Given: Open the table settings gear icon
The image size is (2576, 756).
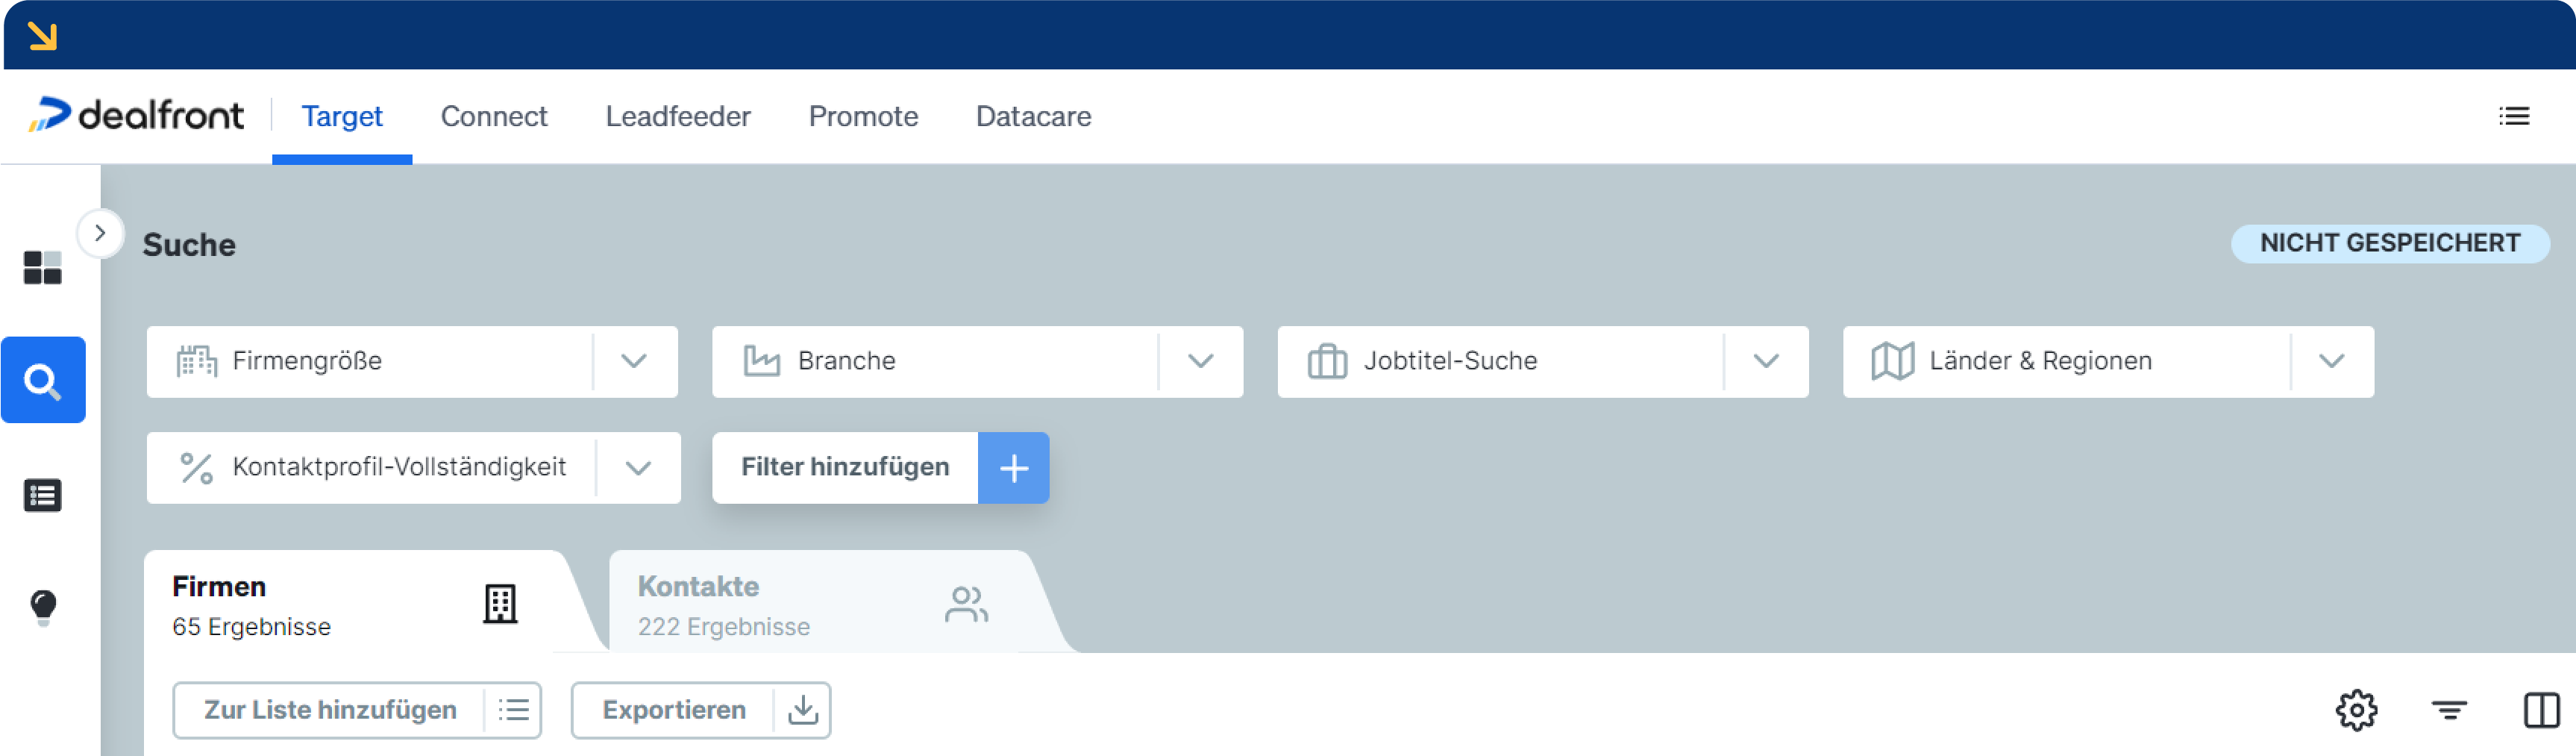Looking at the screenshot, I should tap(2357, 710).
